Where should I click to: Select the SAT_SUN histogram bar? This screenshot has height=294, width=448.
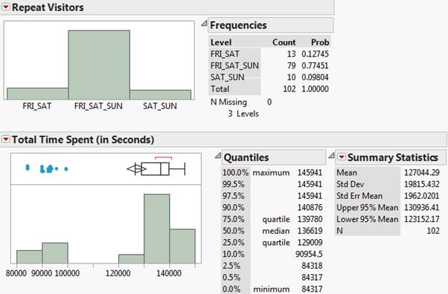(x=160, y=95)
